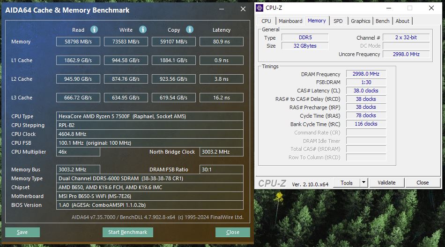This screenshot has width=445, height=247.
Task: Click the L2 Cache Copy value 923.56 GB/s
Action: (174, 79)
